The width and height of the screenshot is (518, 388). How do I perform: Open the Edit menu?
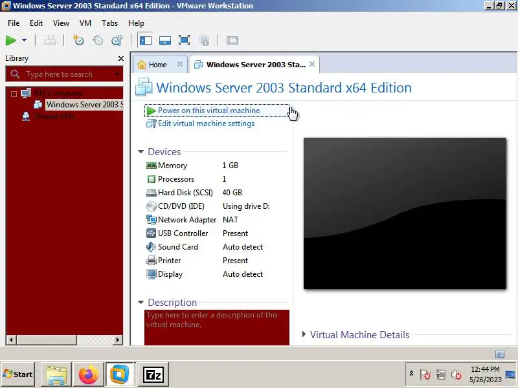click(36, 23)
